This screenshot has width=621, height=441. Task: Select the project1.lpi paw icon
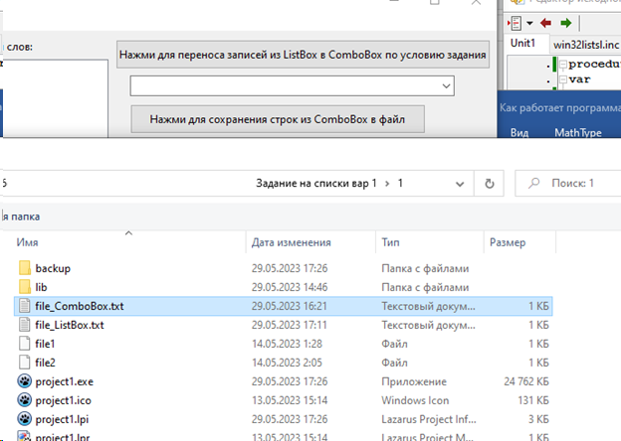click(25, 419)
